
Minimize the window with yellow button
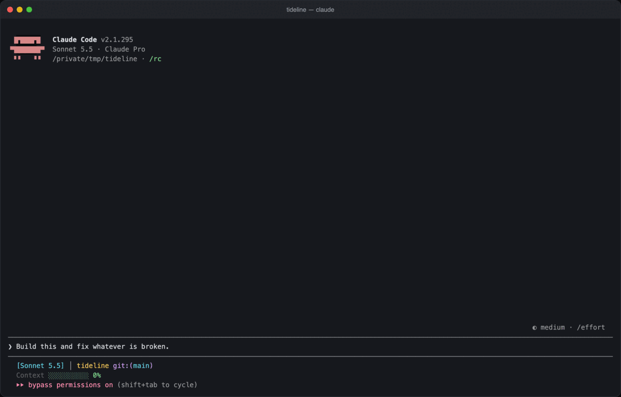pos(20,10)
